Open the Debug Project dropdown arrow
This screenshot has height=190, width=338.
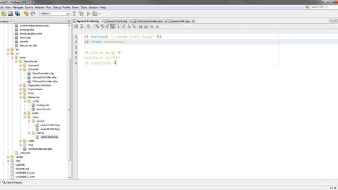pos(99,14)
